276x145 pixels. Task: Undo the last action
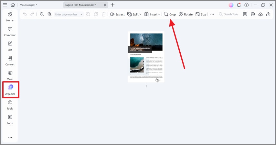pyautogui.click(x=25, y=14)
